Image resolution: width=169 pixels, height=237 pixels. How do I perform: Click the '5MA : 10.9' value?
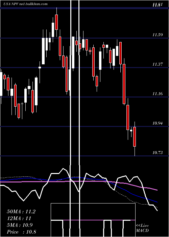coord(20,225)
